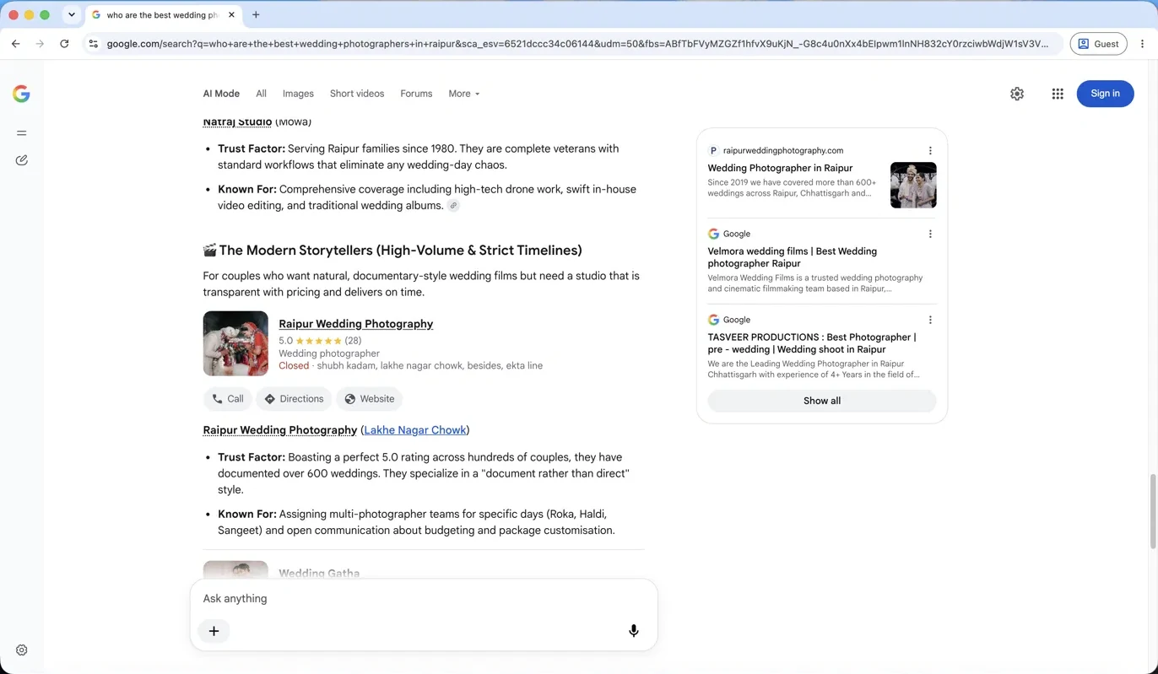Switch to Forums tab
Screen dimensions: 1158x674
point(416,94)
